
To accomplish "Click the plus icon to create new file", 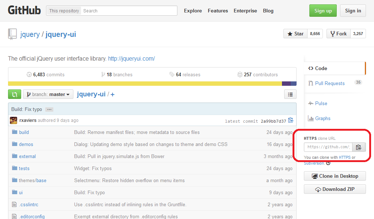I will pyautogui.click(x=112, y=94).
